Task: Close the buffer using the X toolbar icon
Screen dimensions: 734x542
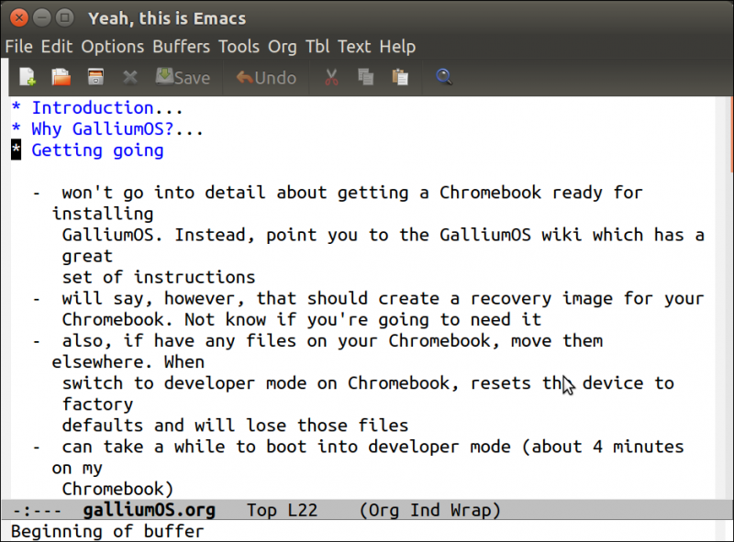Action: coord(129,78)
